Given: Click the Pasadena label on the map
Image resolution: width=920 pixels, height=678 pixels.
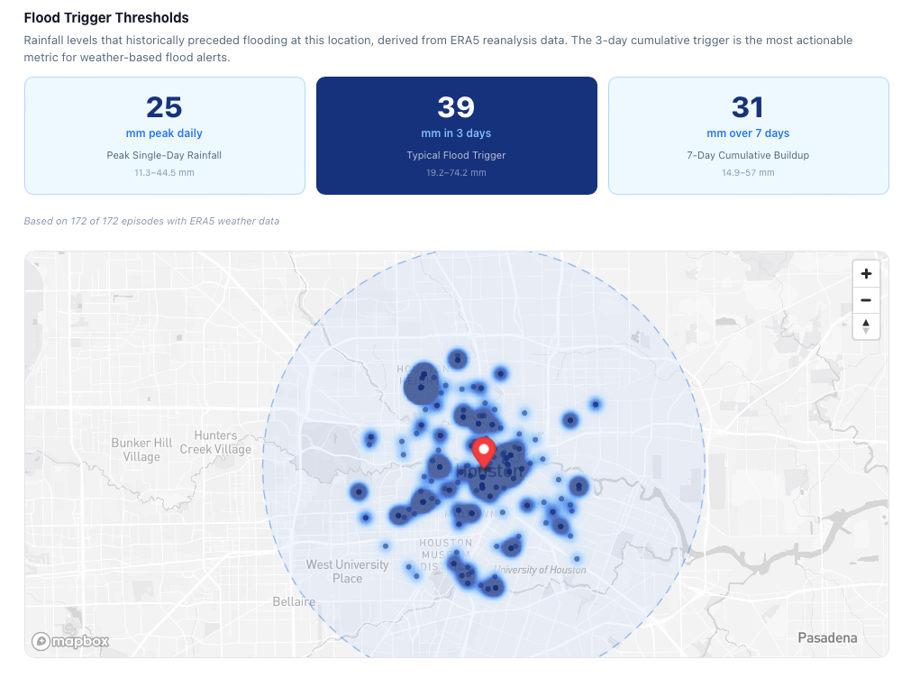Looking at the screenshot, I should point(827,638).
